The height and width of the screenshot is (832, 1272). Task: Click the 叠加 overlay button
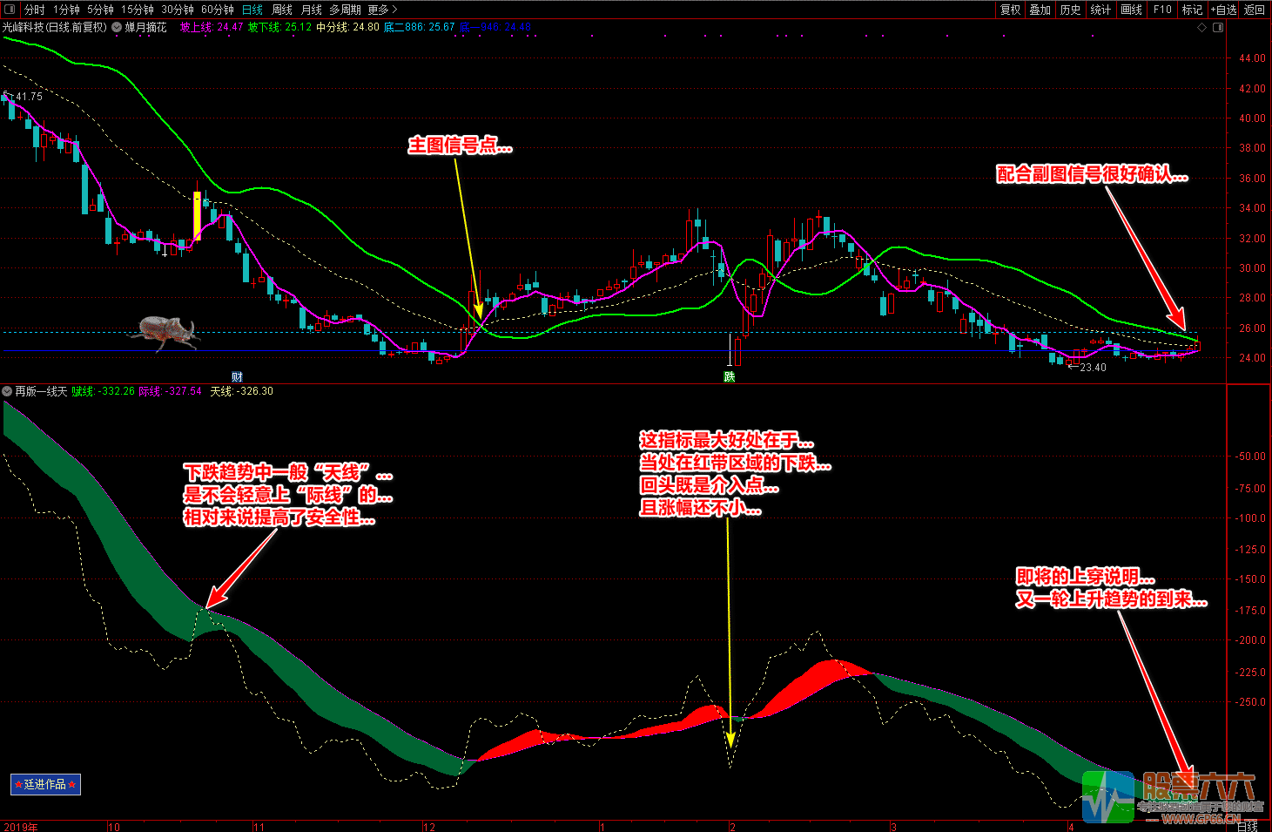1040,10
